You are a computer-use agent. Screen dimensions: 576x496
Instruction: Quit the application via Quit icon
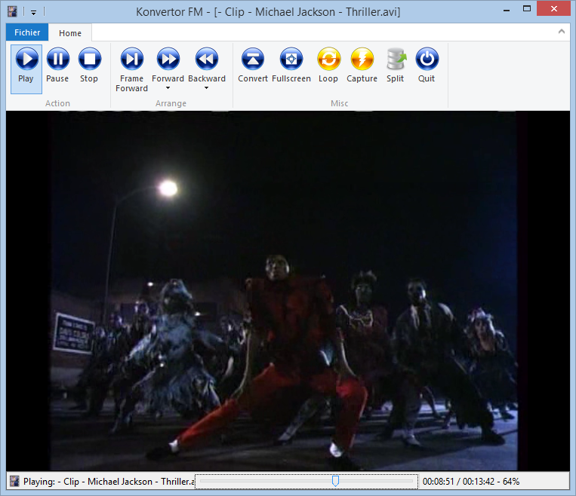[427, 66]
